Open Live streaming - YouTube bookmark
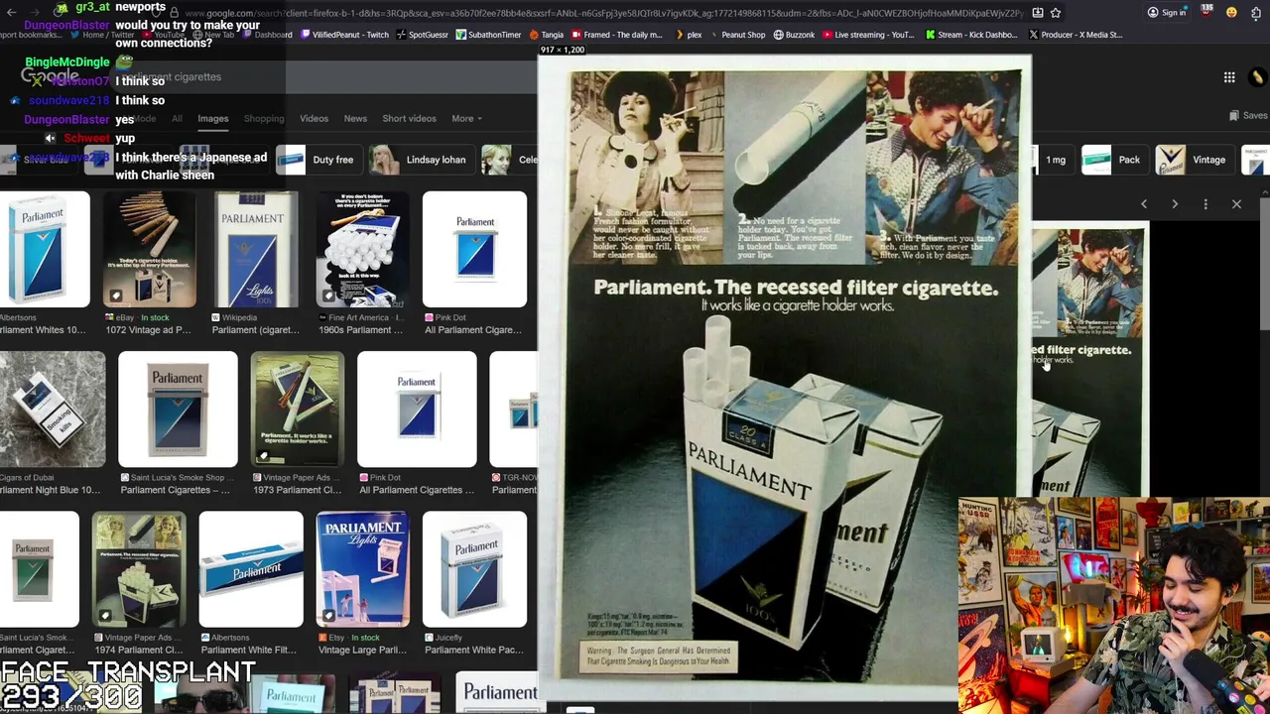The width and height of the screenshot is (1270, 714). [x=868, y=35]
